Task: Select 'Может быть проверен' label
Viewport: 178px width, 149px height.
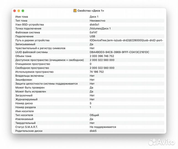Action: [30, 88]
